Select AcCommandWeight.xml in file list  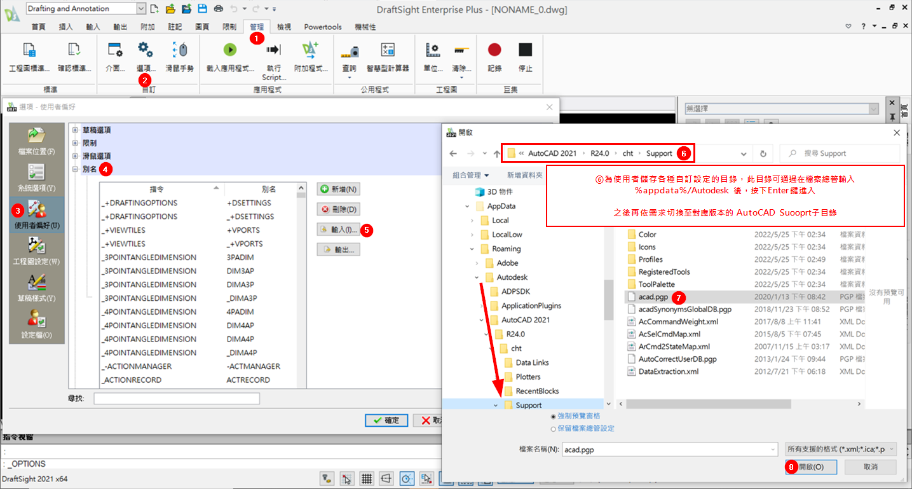coord(678,322)
